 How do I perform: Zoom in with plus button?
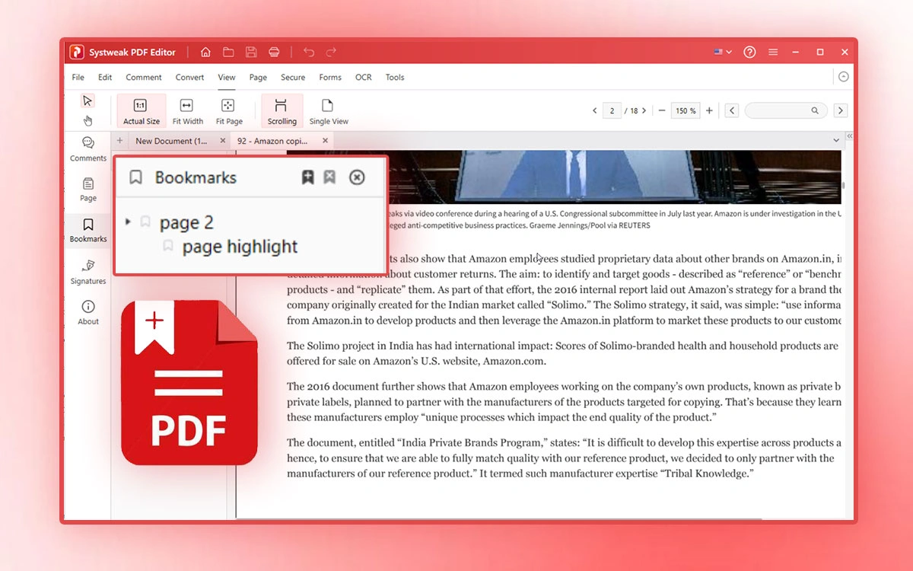709,110
